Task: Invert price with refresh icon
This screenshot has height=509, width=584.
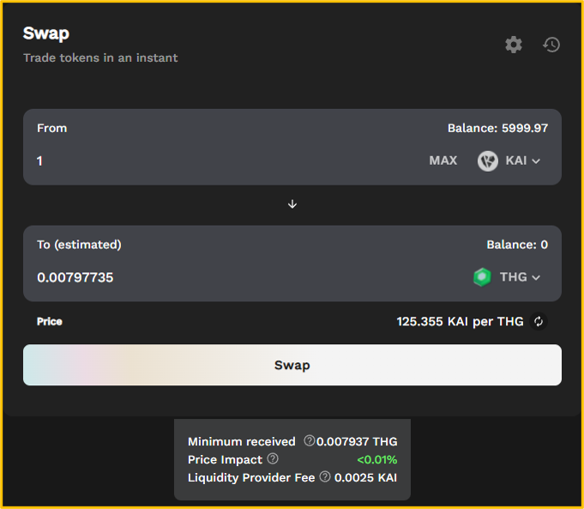Action: point(539,321)
